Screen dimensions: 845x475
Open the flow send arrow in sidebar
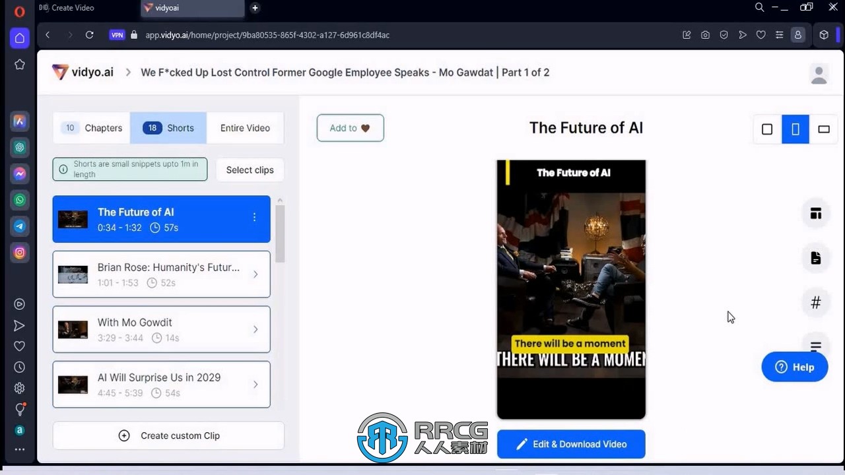pyautogui.click(x=19, y=325)
